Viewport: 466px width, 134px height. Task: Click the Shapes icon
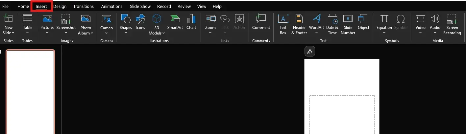tap(126, 19)
